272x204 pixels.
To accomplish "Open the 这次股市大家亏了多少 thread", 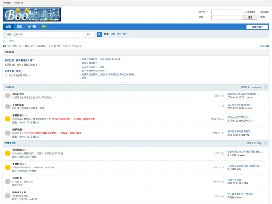I will coord(93,67).
